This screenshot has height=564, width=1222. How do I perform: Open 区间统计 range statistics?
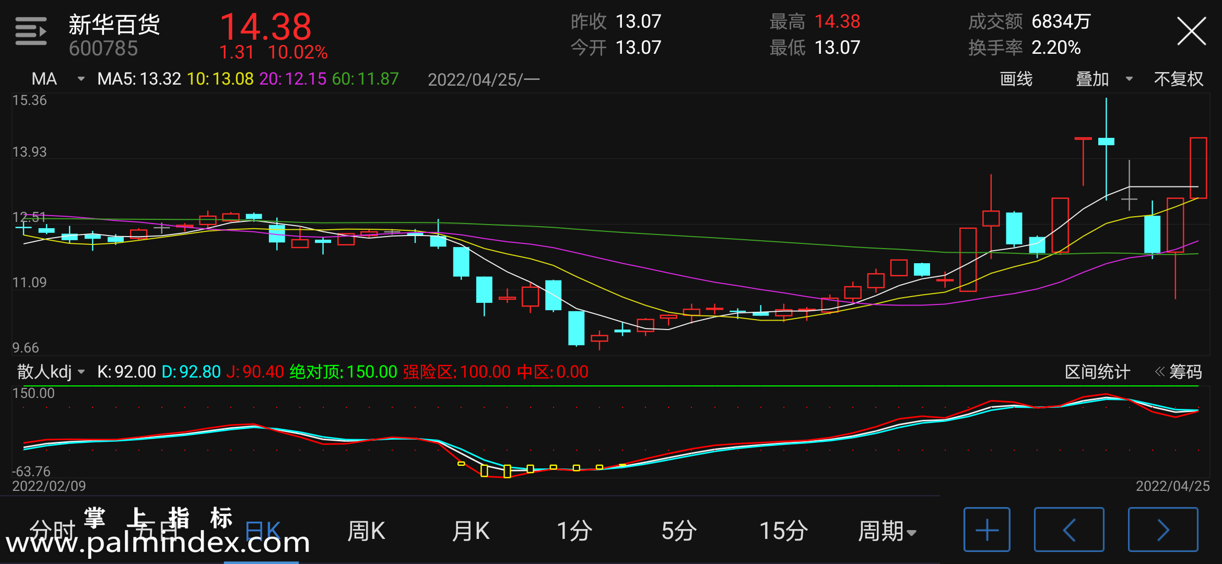1097,372
